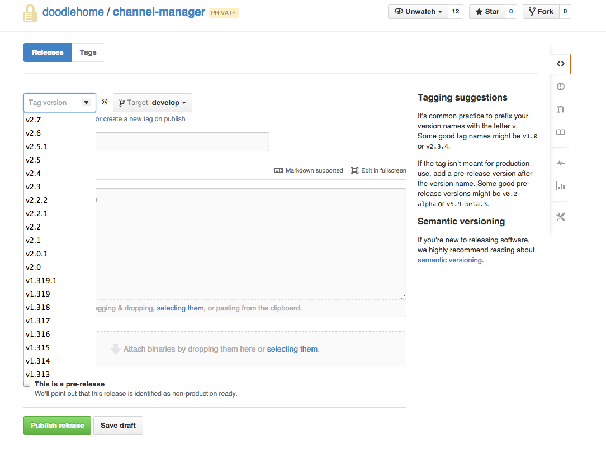Click 'selecting them' link below description box

pyautogui.click(x=180, y=308)
